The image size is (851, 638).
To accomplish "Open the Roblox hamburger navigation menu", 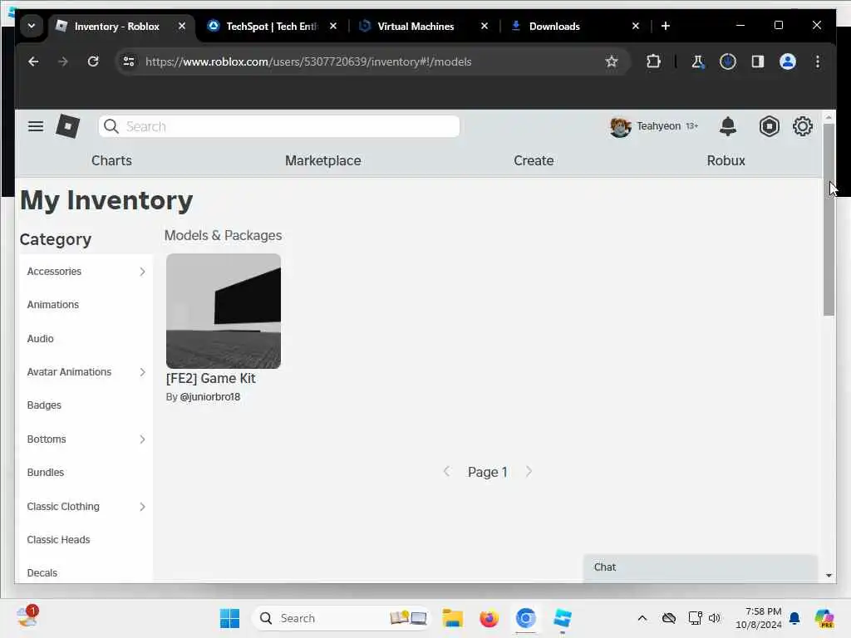I will pyautogui.click(x=36, y=126).
